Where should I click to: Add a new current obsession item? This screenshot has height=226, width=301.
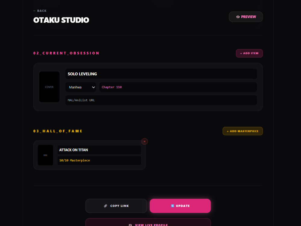click(x=249, y=53)
